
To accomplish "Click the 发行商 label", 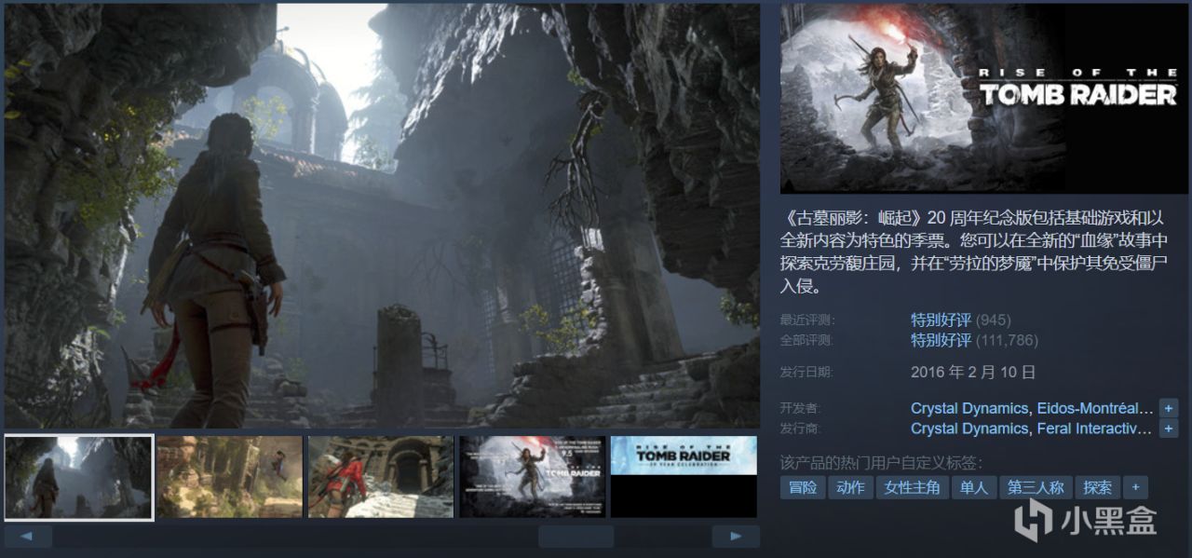I will click(800, 429).
